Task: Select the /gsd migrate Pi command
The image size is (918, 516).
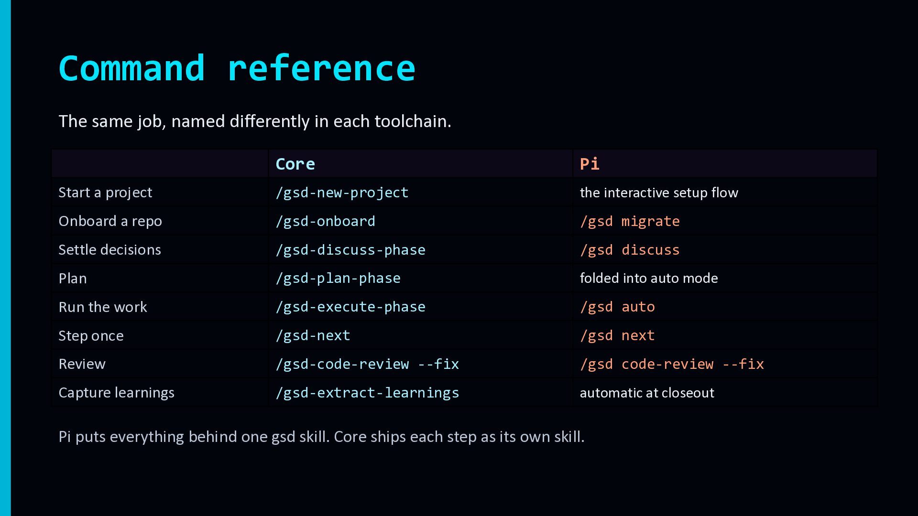Action: [630, 221]
